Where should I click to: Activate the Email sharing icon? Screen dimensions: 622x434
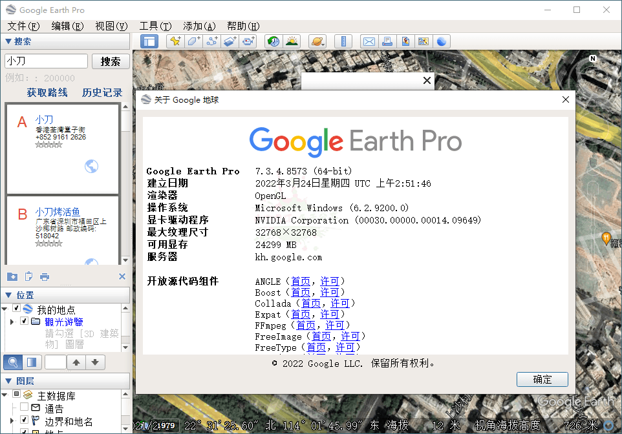[x=369, y=41]
